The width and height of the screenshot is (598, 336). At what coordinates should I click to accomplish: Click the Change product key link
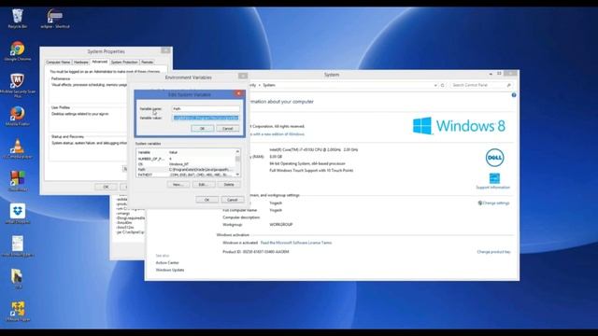coord(493,252)
